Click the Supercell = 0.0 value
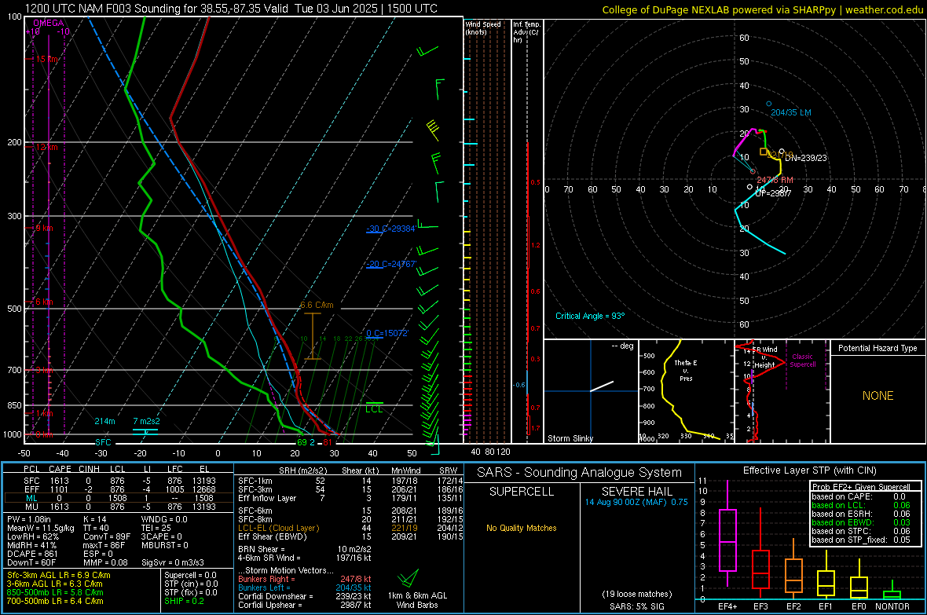This screenshot has width=927, height=615. click(x=190, y=575)
